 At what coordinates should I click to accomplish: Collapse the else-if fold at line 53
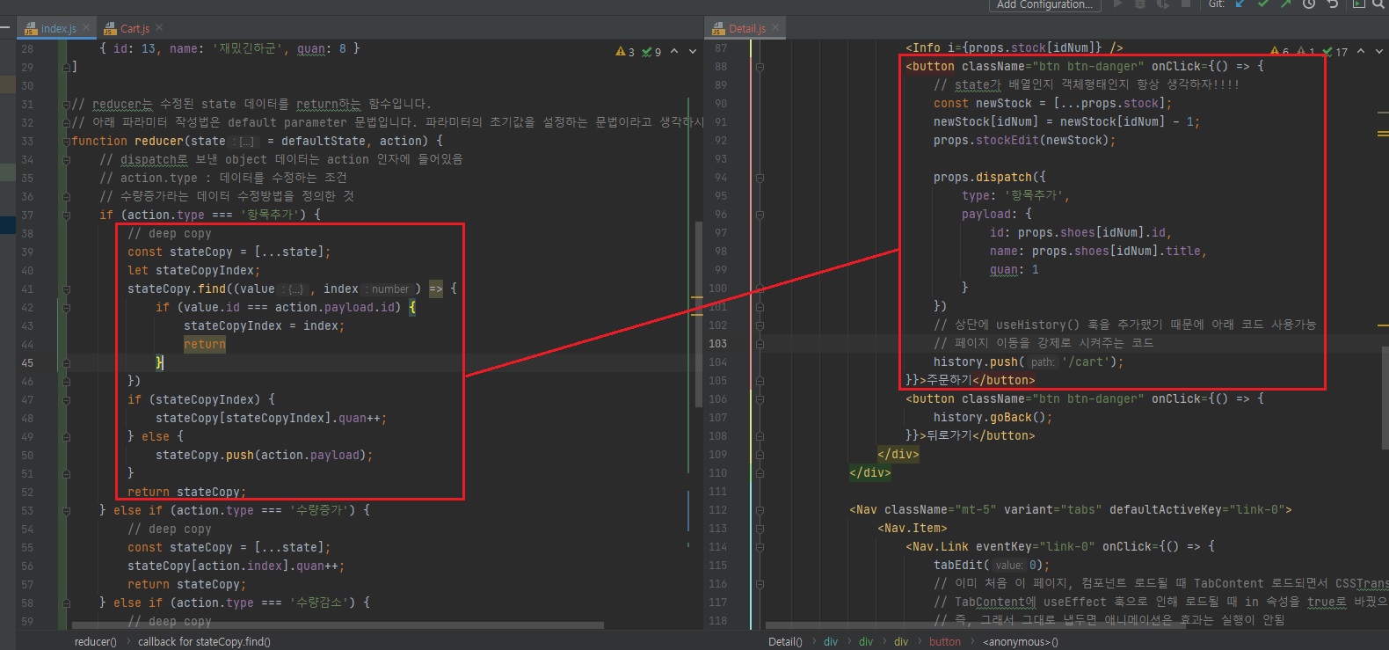(66, 510)
